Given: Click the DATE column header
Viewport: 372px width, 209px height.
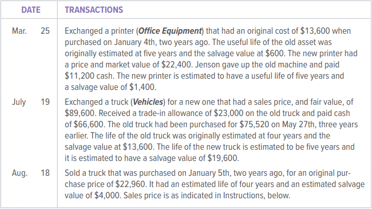Looking at the screenshot, I should pos(31,10).
